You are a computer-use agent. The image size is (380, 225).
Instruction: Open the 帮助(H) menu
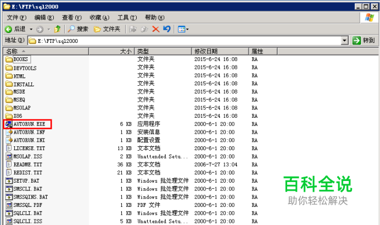pos(155,18)
